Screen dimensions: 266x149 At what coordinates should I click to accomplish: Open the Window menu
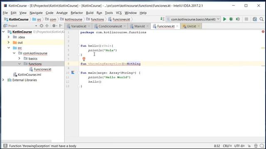tap(131, 13)
